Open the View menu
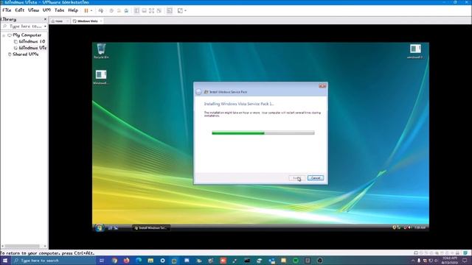 (33, 10)
